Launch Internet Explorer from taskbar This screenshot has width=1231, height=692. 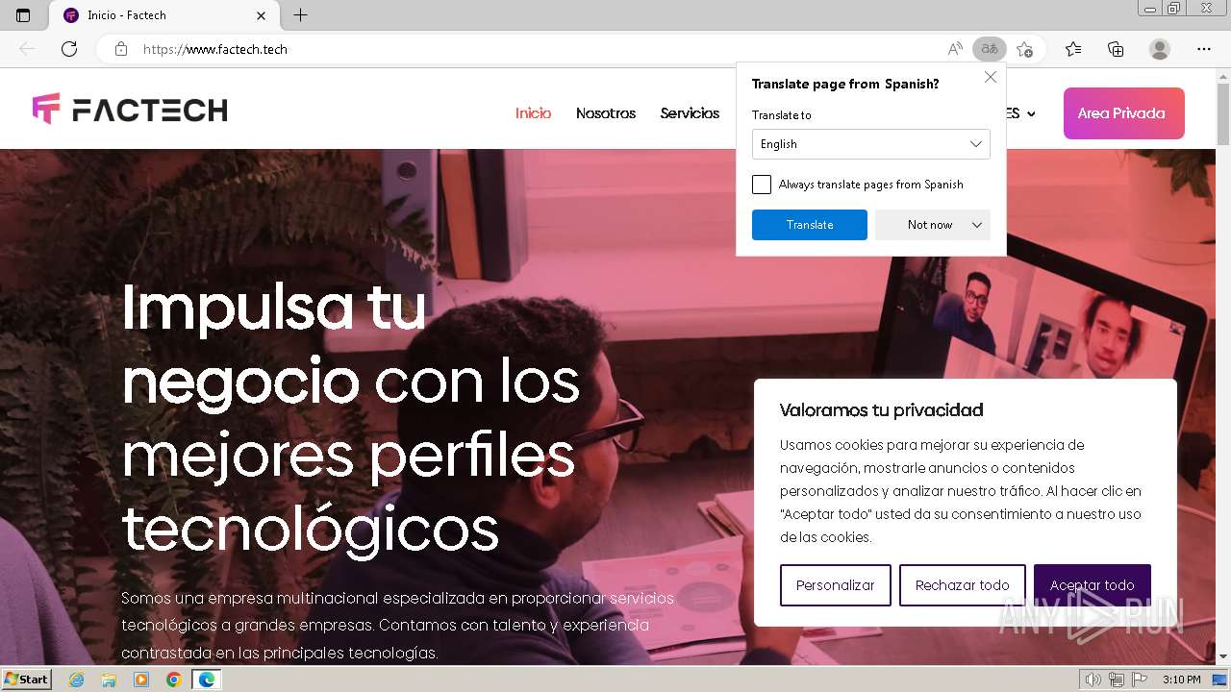click(77, 680)
